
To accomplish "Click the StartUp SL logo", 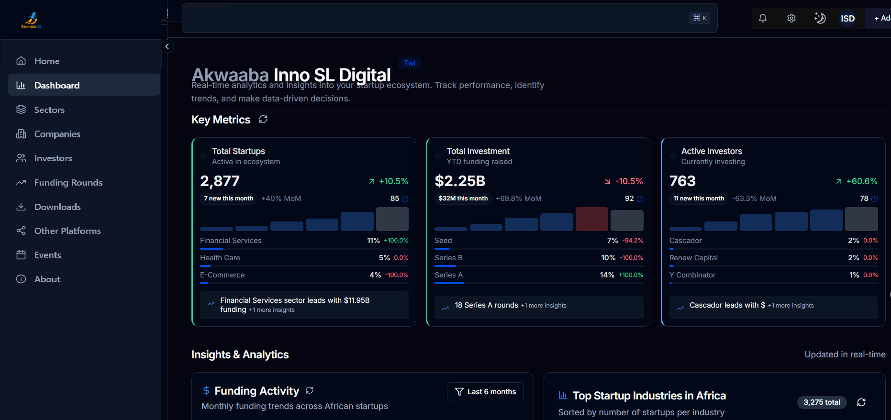I will [32, 20].
